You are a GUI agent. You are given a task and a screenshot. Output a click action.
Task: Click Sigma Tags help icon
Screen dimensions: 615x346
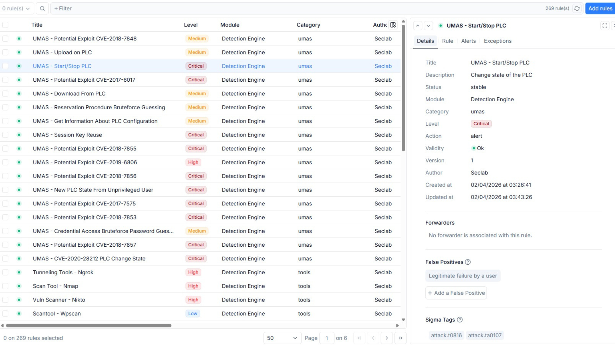point(460,320)
